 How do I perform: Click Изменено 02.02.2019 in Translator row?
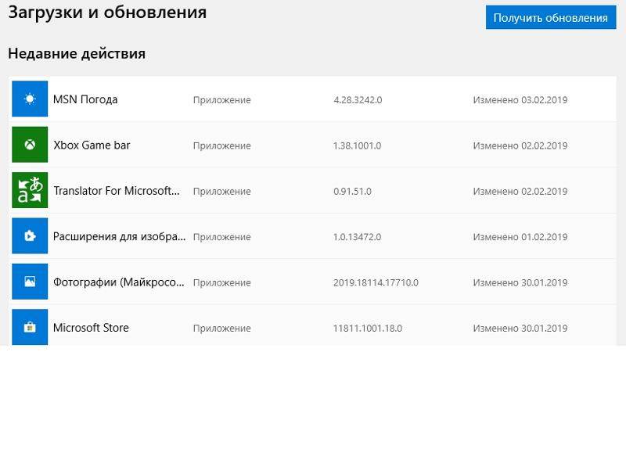pyautogui.click(x=520, y=191)
